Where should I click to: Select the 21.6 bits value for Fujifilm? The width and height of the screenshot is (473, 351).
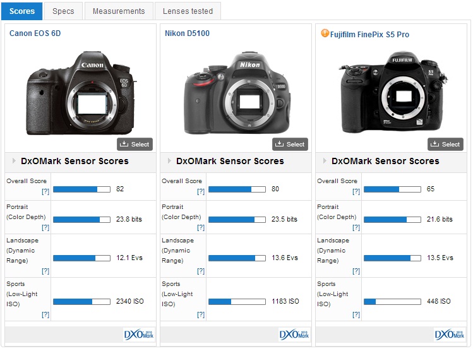click(x=440, y=219)
